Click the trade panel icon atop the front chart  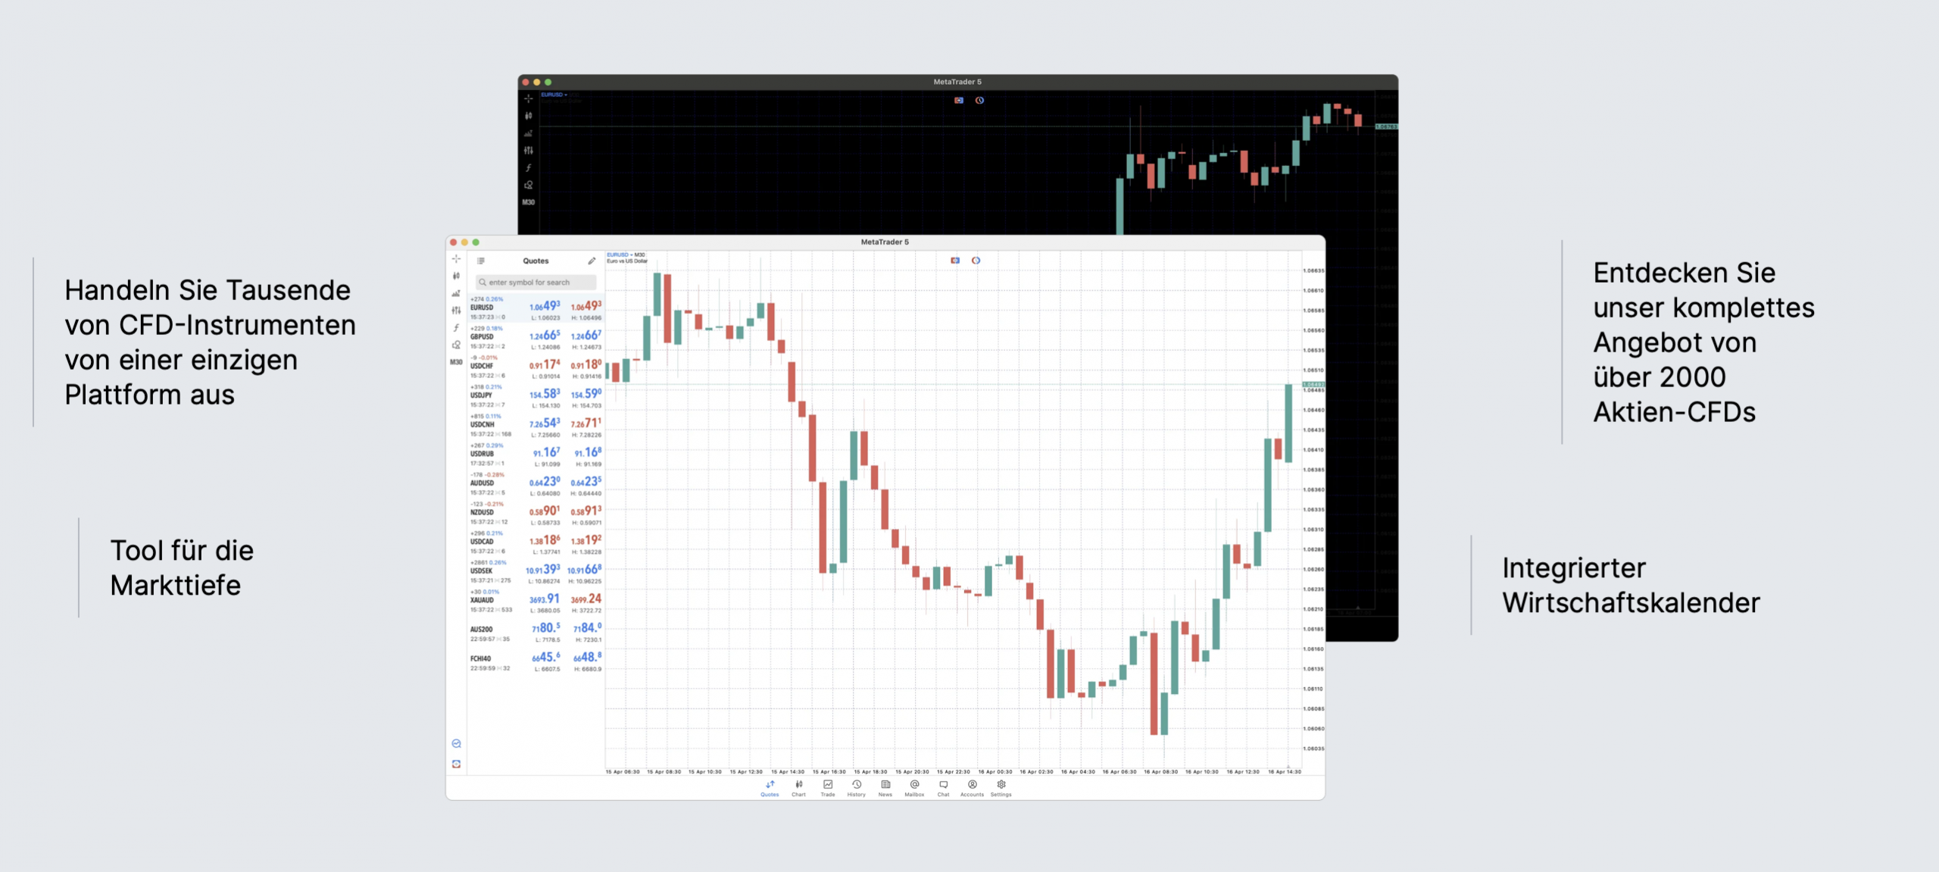955,261
